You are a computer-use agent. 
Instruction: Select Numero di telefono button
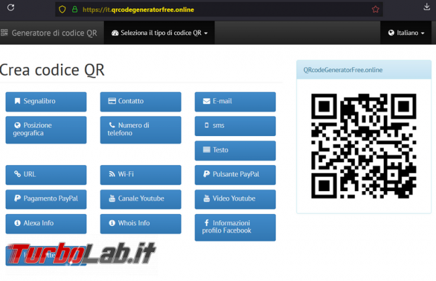click(140, 130)
